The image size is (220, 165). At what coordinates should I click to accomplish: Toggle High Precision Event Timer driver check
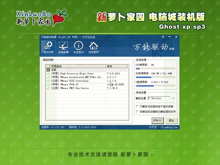[48, 74]
